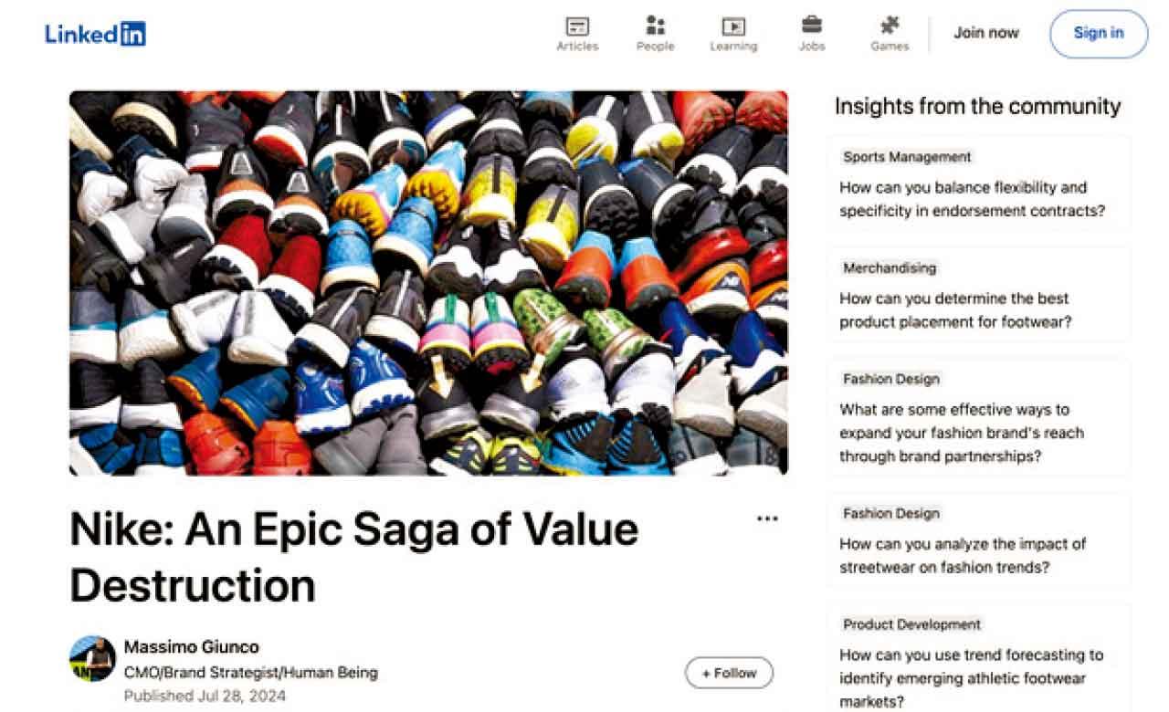Select the Sports Management topic tag
The image size is (1169, 712).
click(907, 157)
